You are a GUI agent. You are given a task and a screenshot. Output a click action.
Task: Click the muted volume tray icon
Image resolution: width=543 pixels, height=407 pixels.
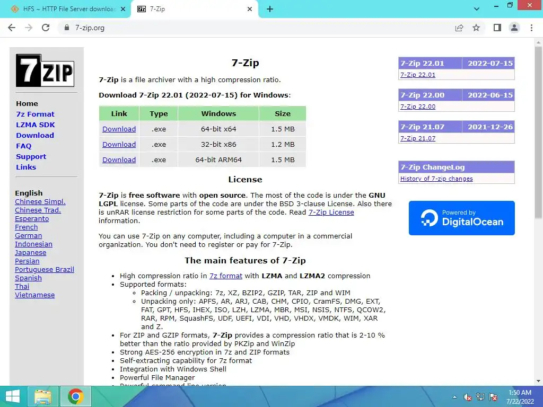(x=468, y=397)
